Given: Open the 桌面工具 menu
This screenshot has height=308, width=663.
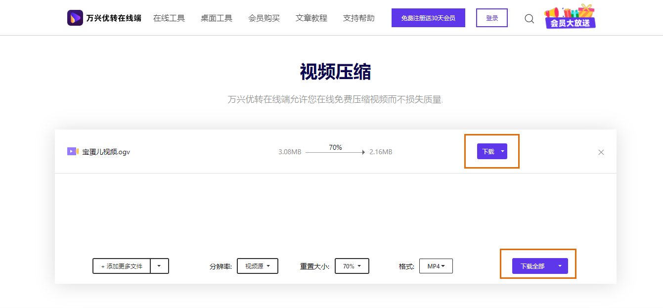Looking at the screenshot, I should pyautogui.click(x=216, y=17).
